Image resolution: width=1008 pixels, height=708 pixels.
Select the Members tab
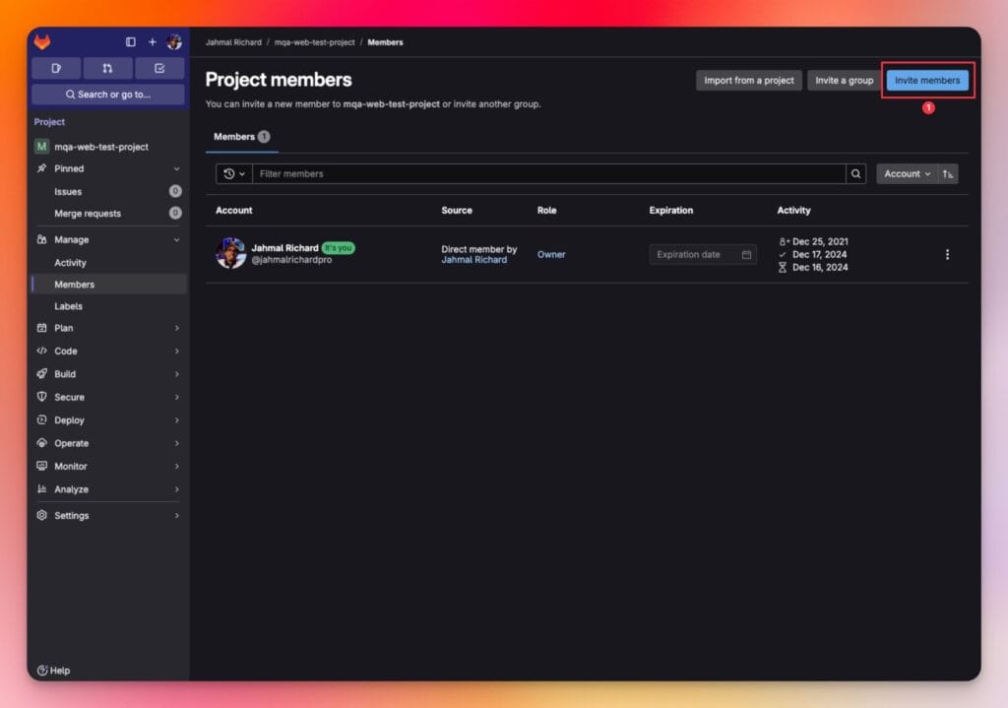[x=242, y=137]
